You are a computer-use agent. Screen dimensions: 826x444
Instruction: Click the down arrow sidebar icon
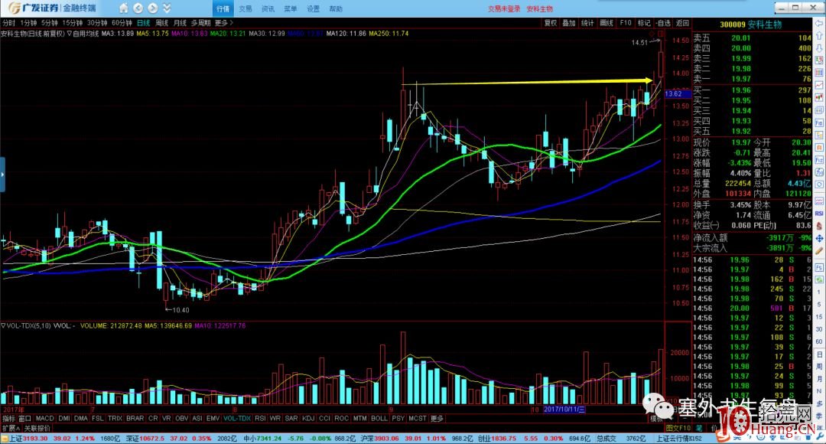[820, 48]
